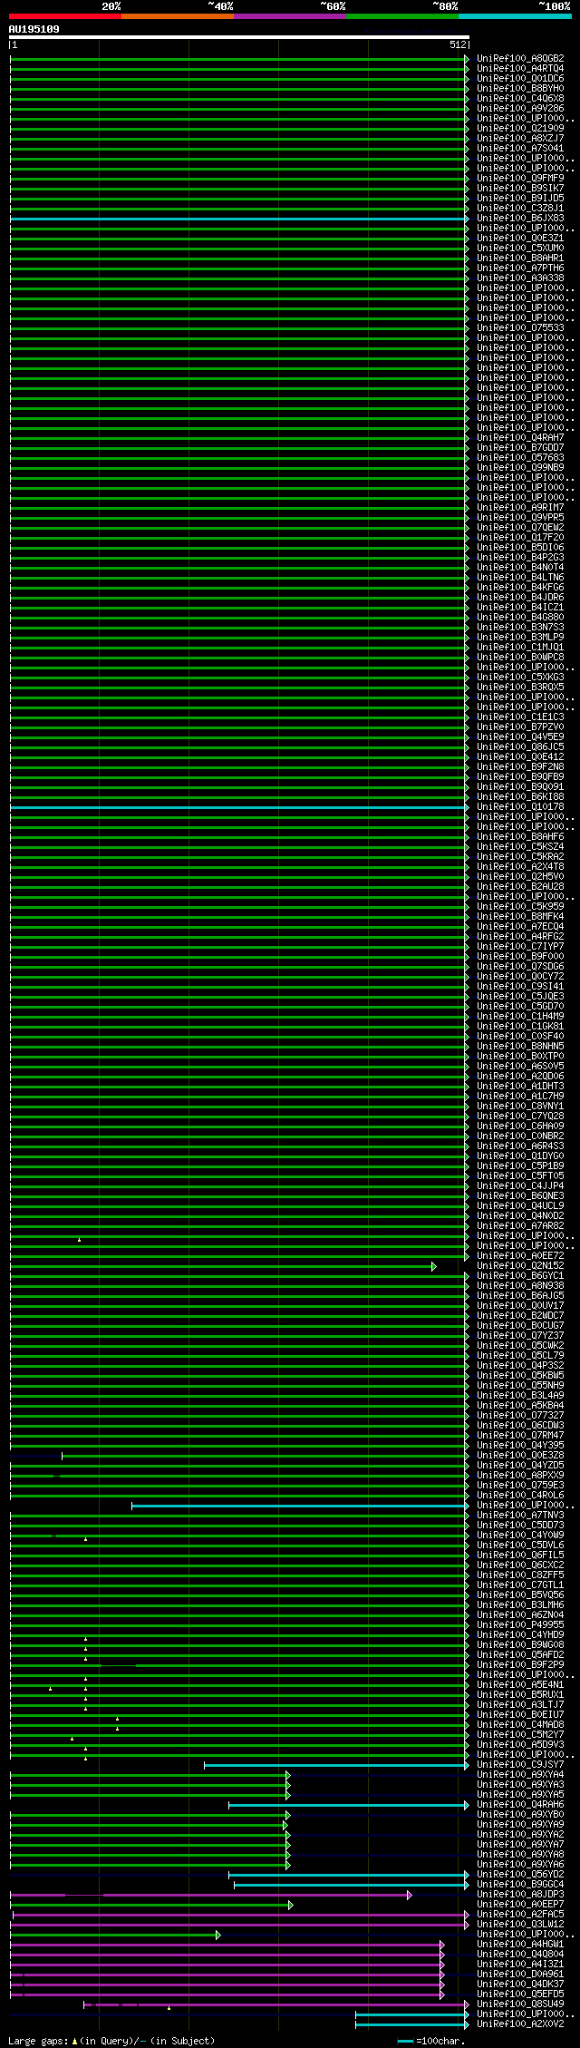Screen dimensions: 580x2048
Task: Click the purple ~60% identity legend bar
Action: click(x=290, y=16)
